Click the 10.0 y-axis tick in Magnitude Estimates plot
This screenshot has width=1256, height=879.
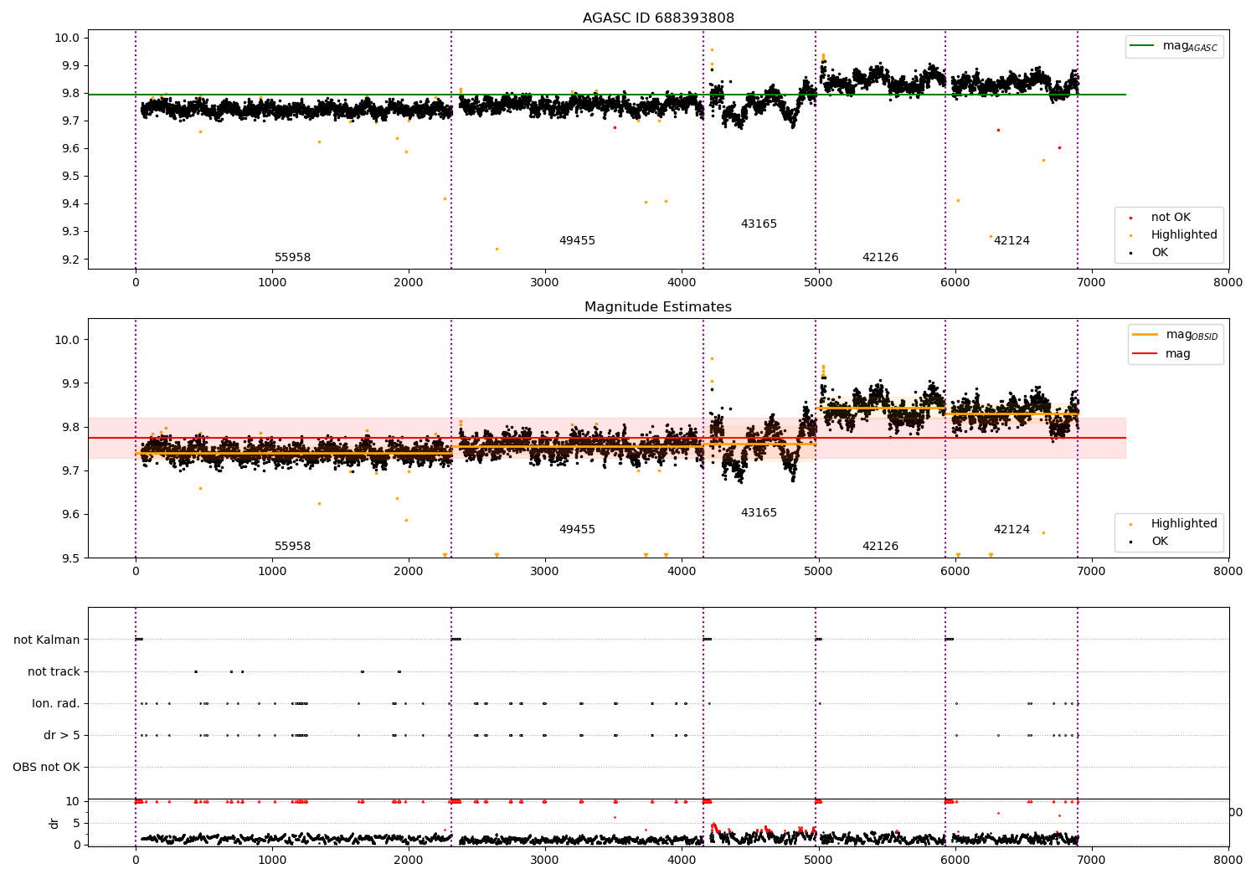[67, 341]
